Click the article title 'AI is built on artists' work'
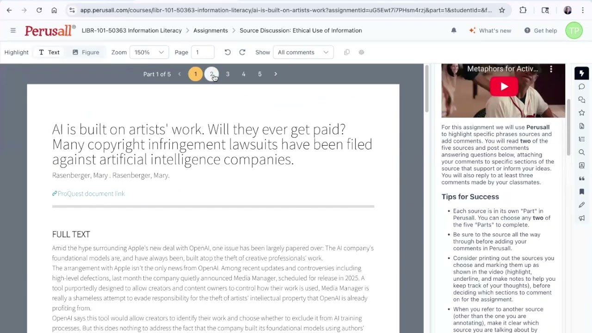Screen dimensions: 592x333 (x=212, y=144)
